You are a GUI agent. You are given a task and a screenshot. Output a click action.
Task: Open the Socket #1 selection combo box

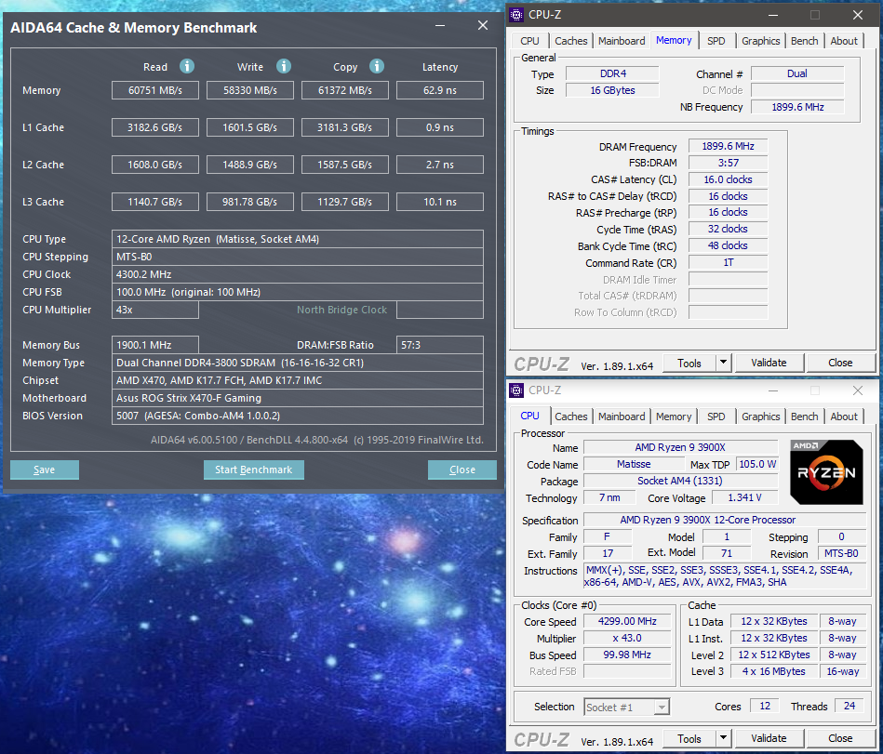[x=627, y=707]
